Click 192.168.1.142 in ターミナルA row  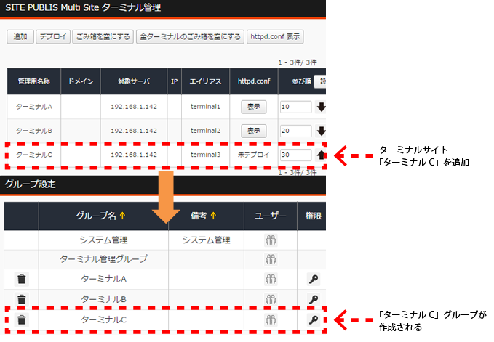(x=134, y=107)
